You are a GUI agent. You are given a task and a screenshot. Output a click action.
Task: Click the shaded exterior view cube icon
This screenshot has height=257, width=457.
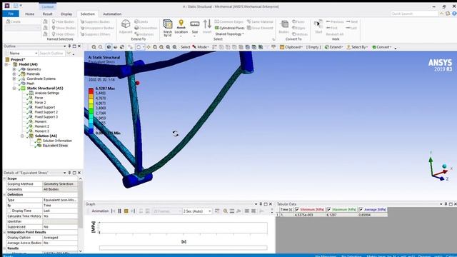coord(109,47)
